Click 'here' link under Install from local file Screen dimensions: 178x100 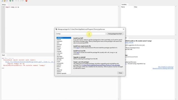tap(78, 52)
